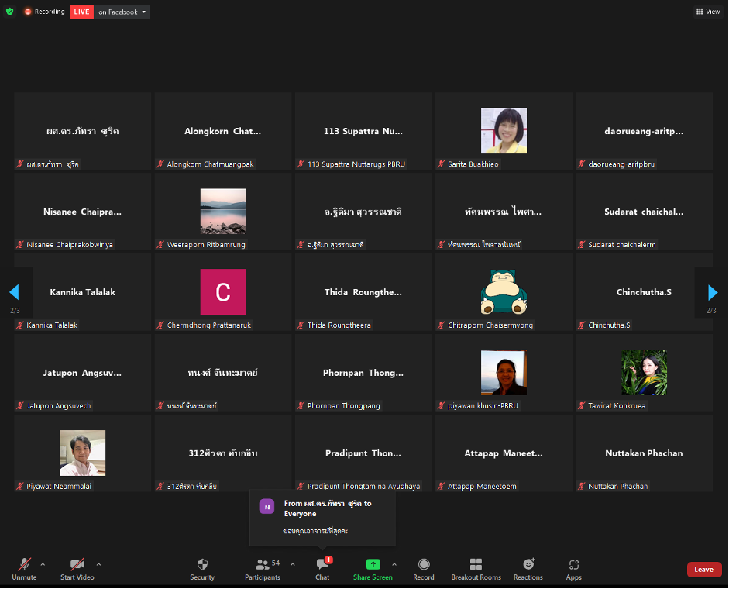Select Sarita Buakhieo's video tile

504,131
